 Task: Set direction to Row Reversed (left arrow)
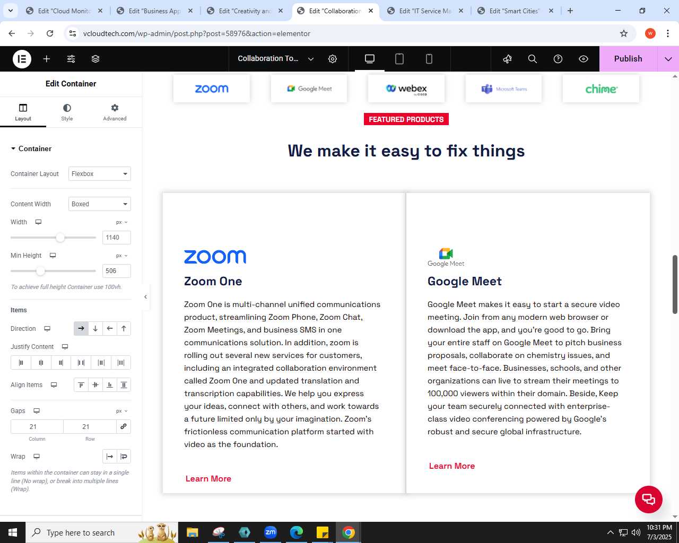[110, 329]
